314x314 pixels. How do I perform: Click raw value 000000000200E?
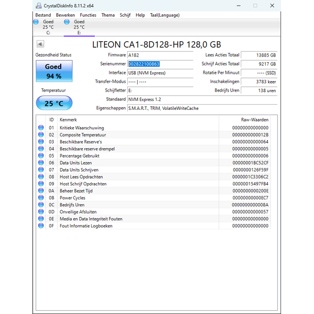pyautogui.click(x=250, y=191)
